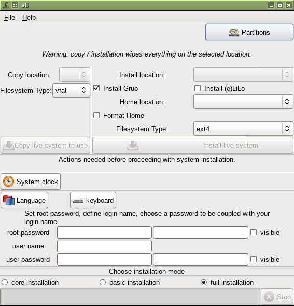
Task: Enable the Install (e)LiLo checkbox
Action: pyautogui.click(x=198, y=88)
